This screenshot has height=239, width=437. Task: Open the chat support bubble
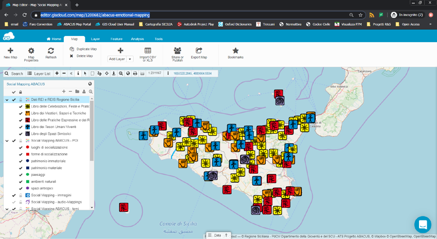(x=423, y=225)
